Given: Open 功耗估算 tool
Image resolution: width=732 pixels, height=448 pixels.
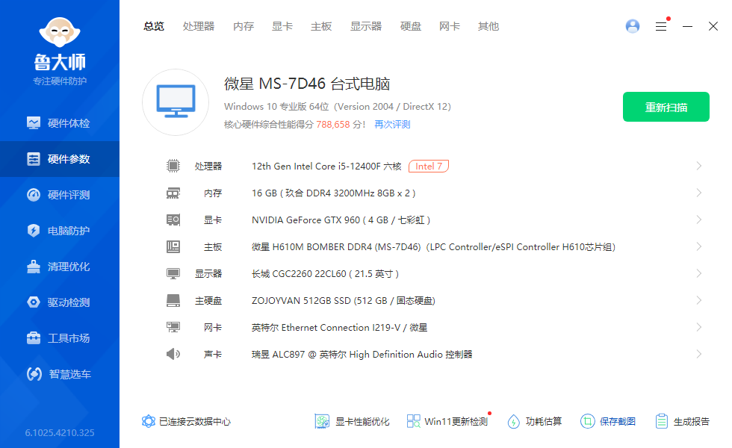Looking at the screenshot, I should click(x=535, y=421).
